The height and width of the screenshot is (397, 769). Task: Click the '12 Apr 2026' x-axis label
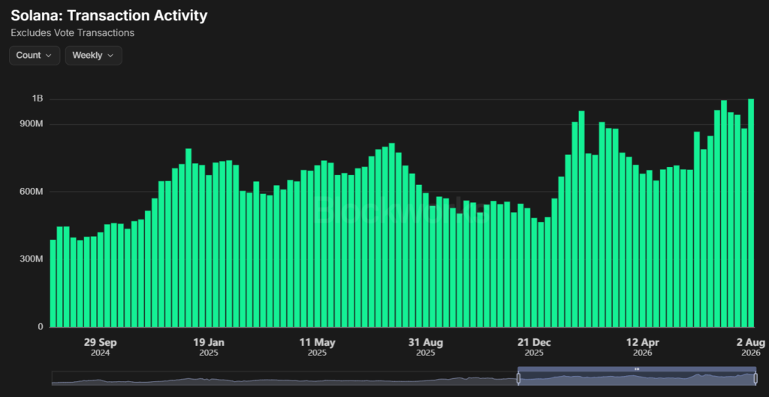643,347
